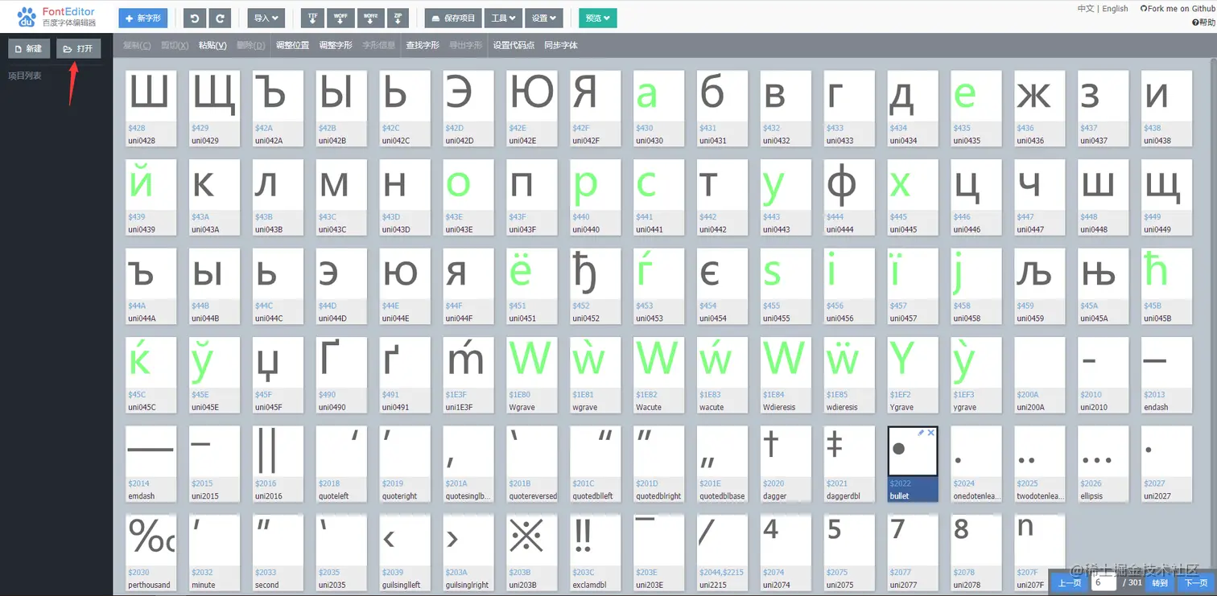
Task: Select the uni0490 Ґ glyph thumbnail
Action: click(341, 375)
